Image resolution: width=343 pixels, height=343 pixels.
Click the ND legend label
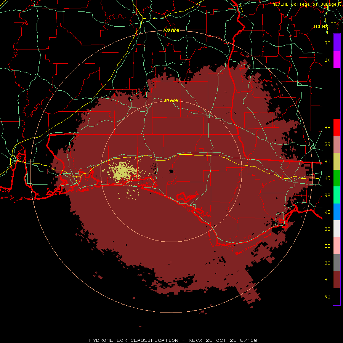coord(327,297)
